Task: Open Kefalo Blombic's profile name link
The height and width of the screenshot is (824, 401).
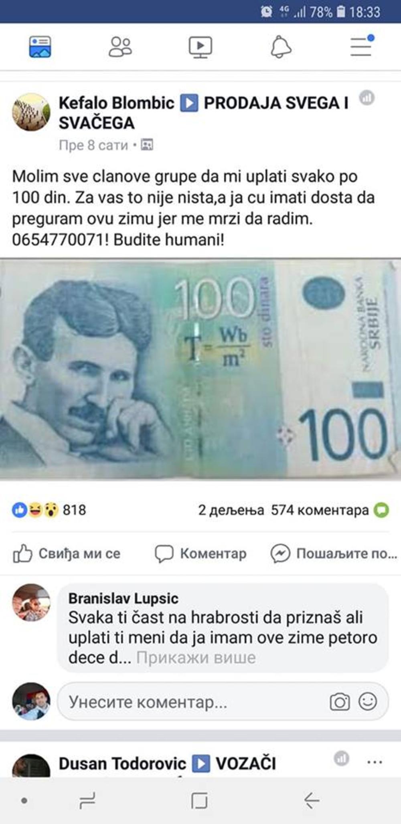Action: point(117,103)
